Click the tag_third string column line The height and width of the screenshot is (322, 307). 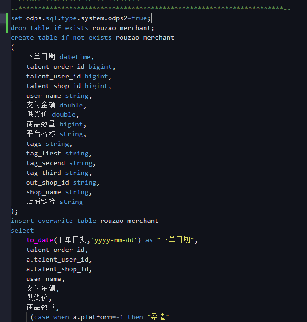[x=59, y=173]
